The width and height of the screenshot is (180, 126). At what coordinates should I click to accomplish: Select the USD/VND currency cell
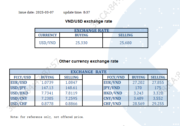tap(47, 43)
